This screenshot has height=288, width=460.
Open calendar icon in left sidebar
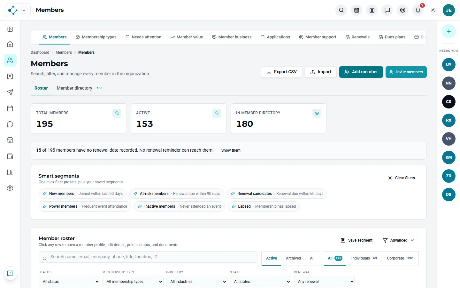pos(10,108)
